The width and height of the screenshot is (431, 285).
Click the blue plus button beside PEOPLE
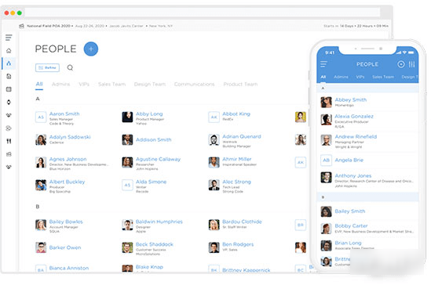[x=91, y=49]
